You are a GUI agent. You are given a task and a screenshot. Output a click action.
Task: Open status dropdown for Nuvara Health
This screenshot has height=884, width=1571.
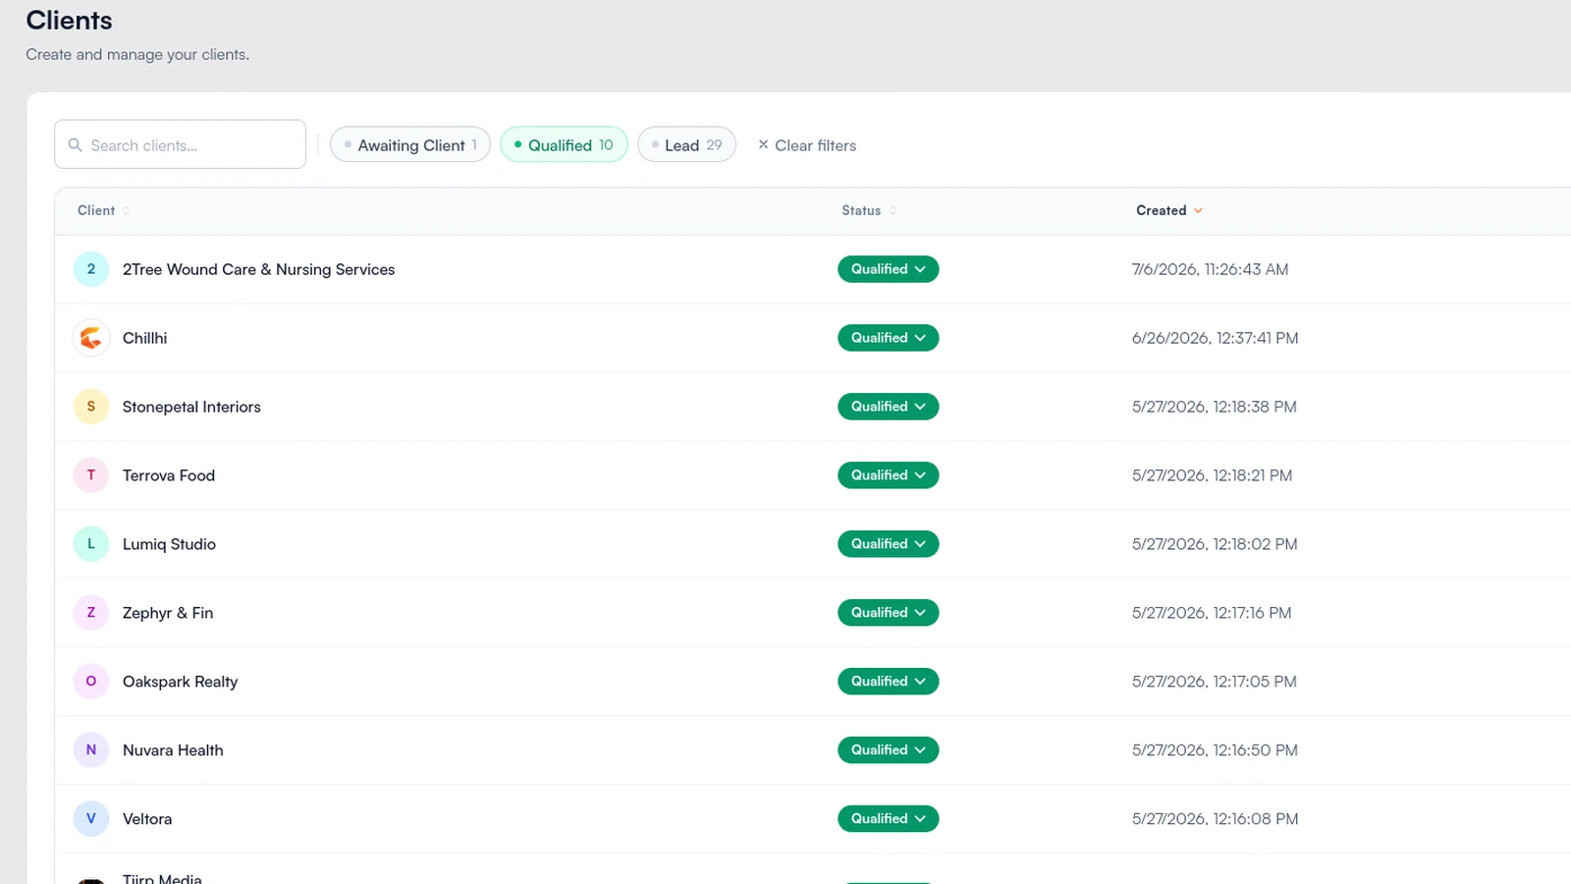888,750
